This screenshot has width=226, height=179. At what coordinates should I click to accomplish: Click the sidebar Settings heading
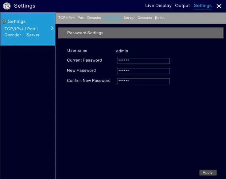[x=17, y=21]
